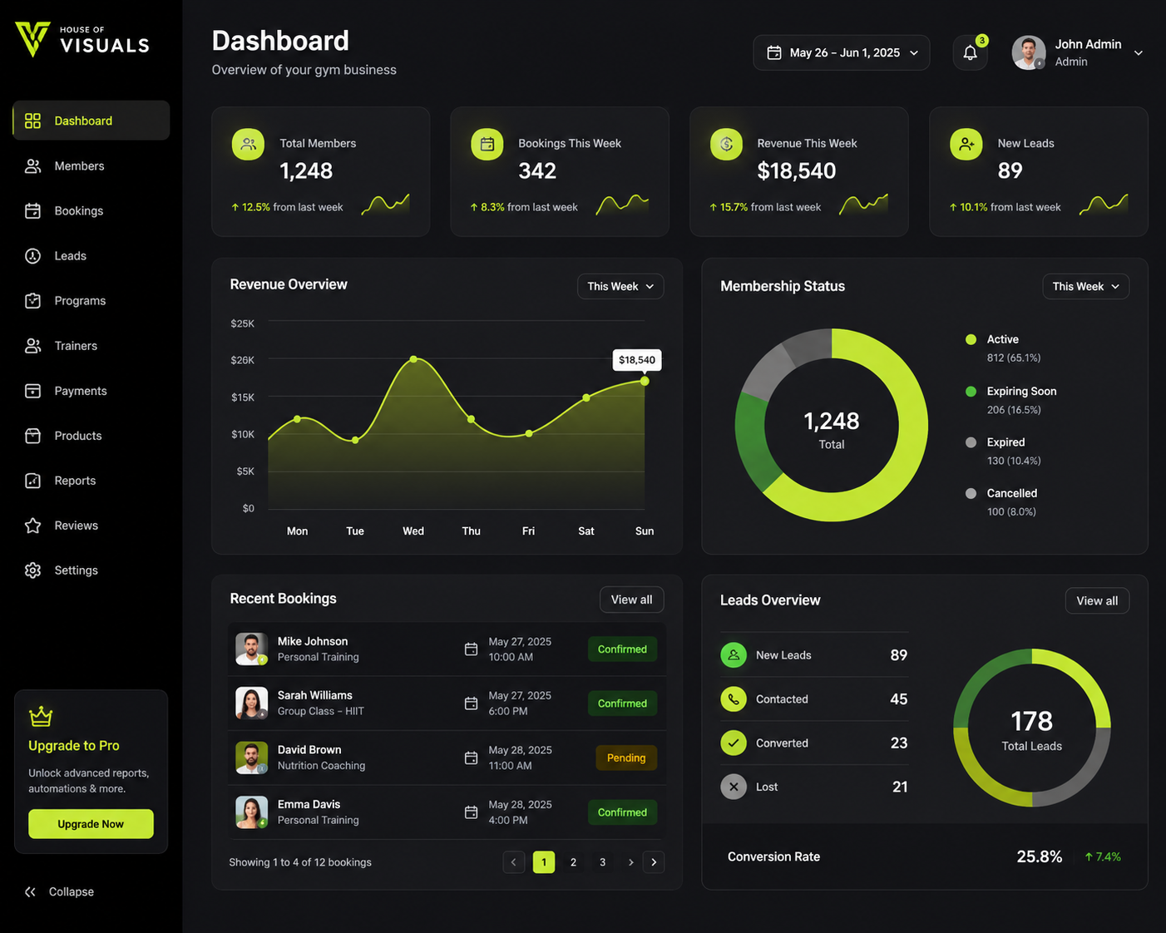Click View all in Recent Bookings
Viewport: 1166px width, 933px height.
[632, 600]
